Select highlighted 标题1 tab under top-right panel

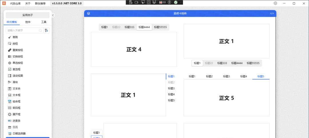(x=197, y=63)
